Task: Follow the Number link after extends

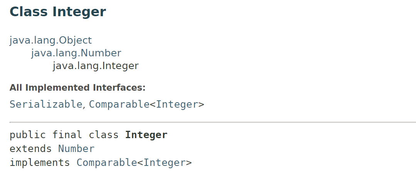Action: click(x=76, y=149)
